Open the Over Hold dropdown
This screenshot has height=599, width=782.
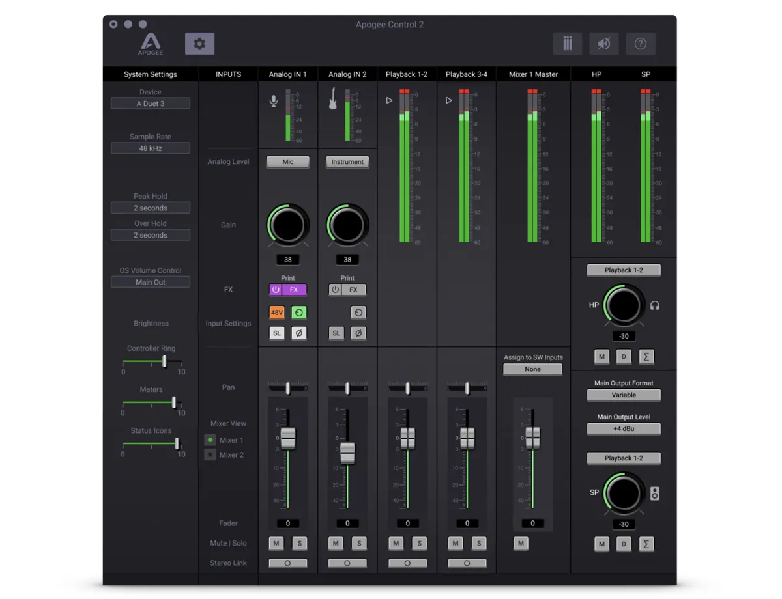[151, 235]
